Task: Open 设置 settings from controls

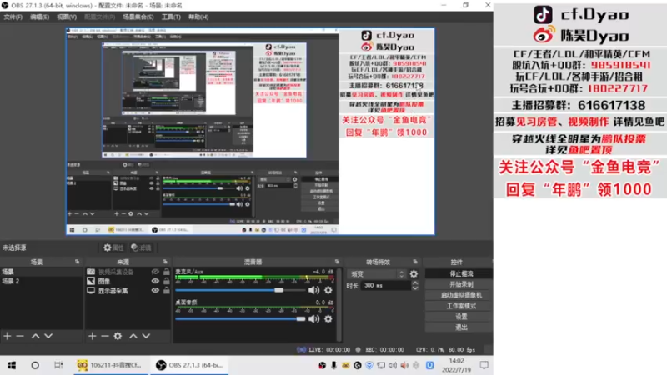Action: coord(459,317)
